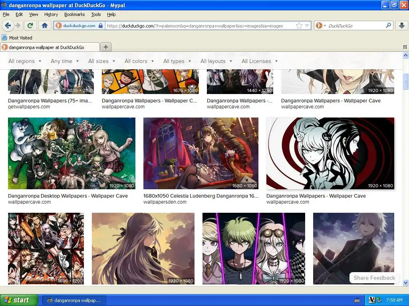The image size is (409, 306).
Task: Expand the Any time filter
Action: point(65,61)
